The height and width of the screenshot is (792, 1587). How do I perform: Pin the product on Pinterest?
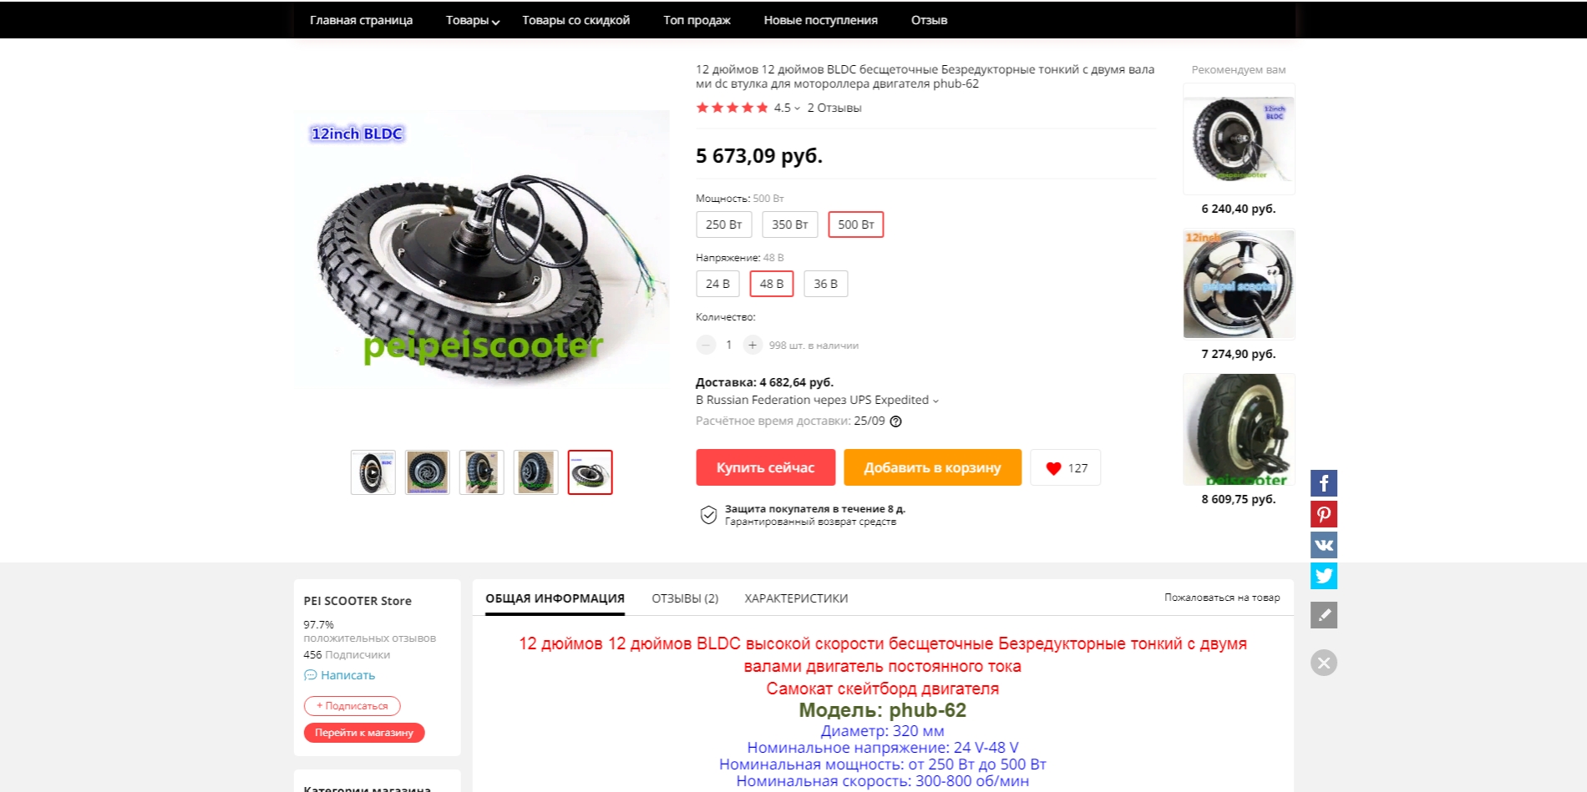tap(1324, 514)
